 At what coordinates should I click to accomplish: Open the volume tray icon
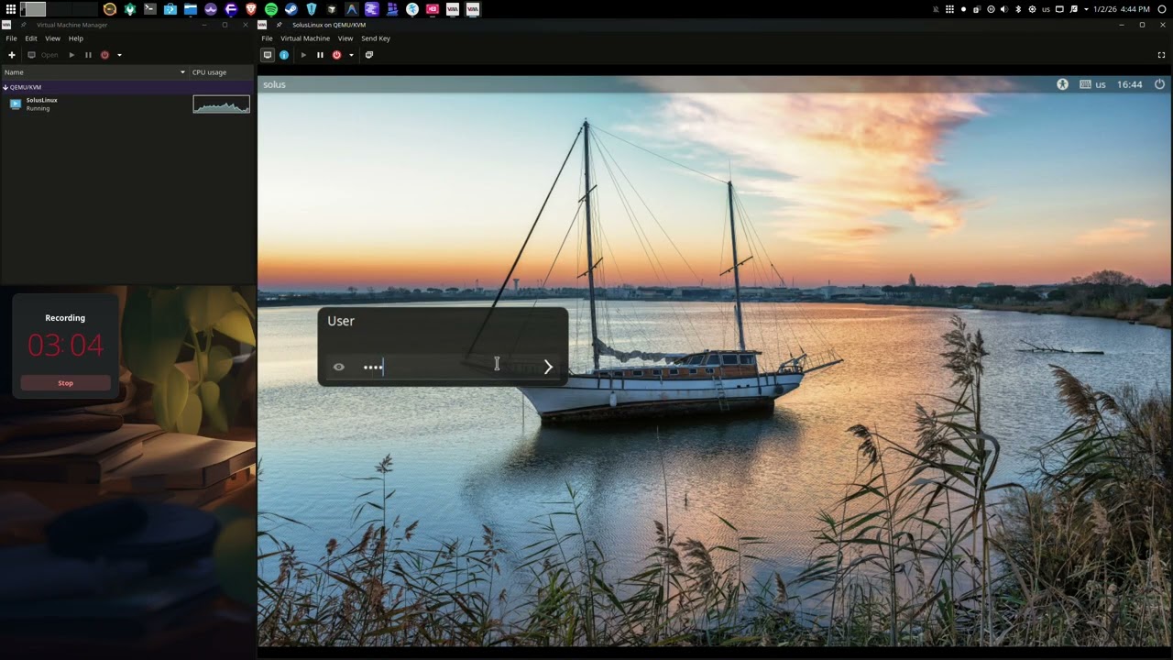1004,9
